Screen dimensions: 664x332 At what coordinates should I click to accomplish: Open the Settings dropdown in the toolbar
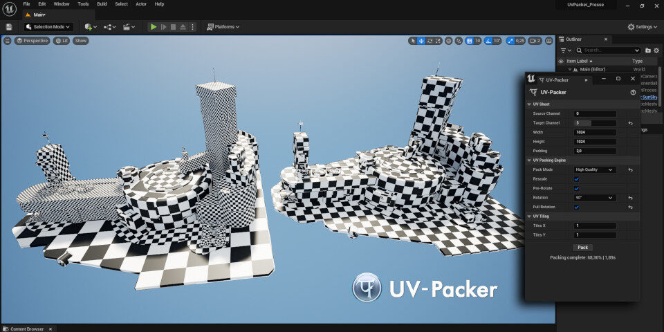tap(643, 27)
